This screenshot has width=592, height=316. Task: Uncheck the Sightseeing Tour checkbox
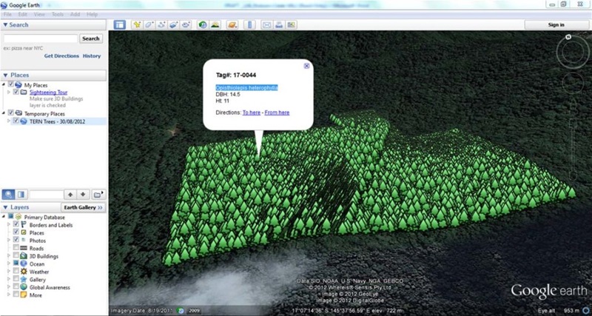coord(16,92)
